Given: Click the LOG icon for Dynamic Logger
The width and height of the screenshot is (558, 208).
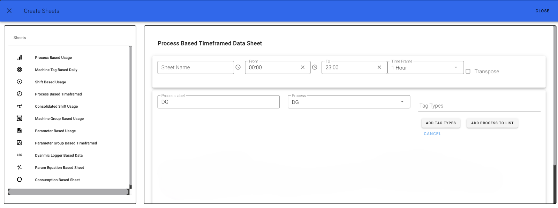Looking at the screenshot, I should (20, 155).
